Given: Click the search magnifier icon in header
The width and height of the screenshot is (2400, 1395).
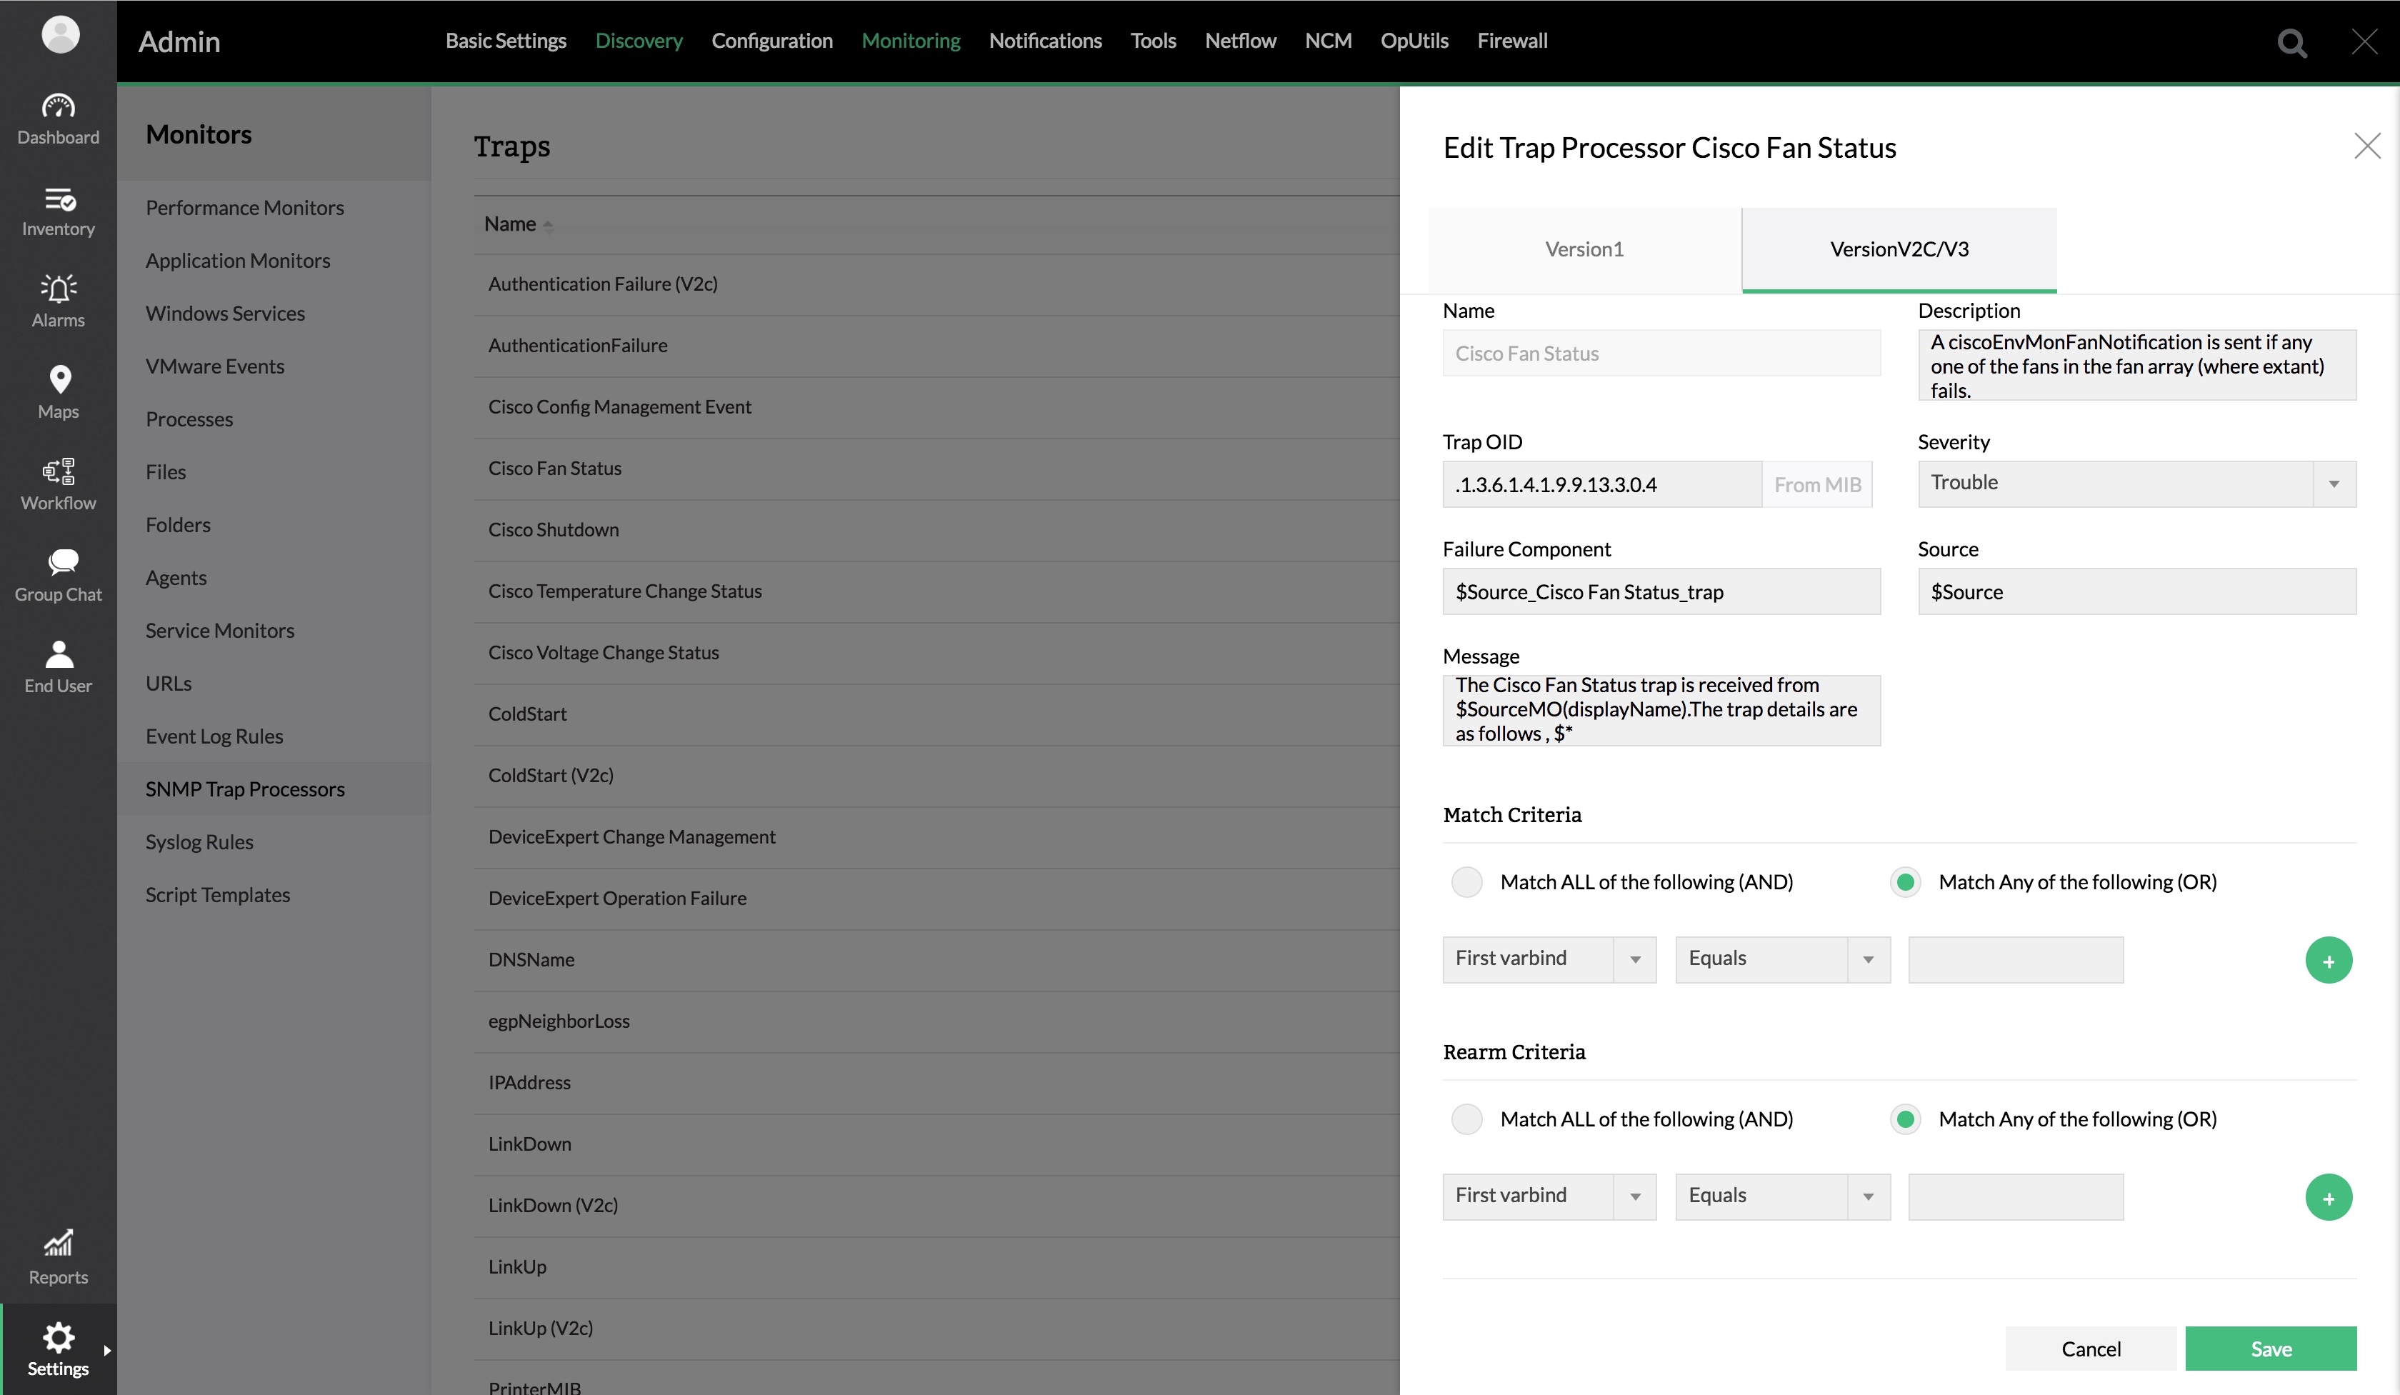Looking at the screenshot, I should point(2291,42).
